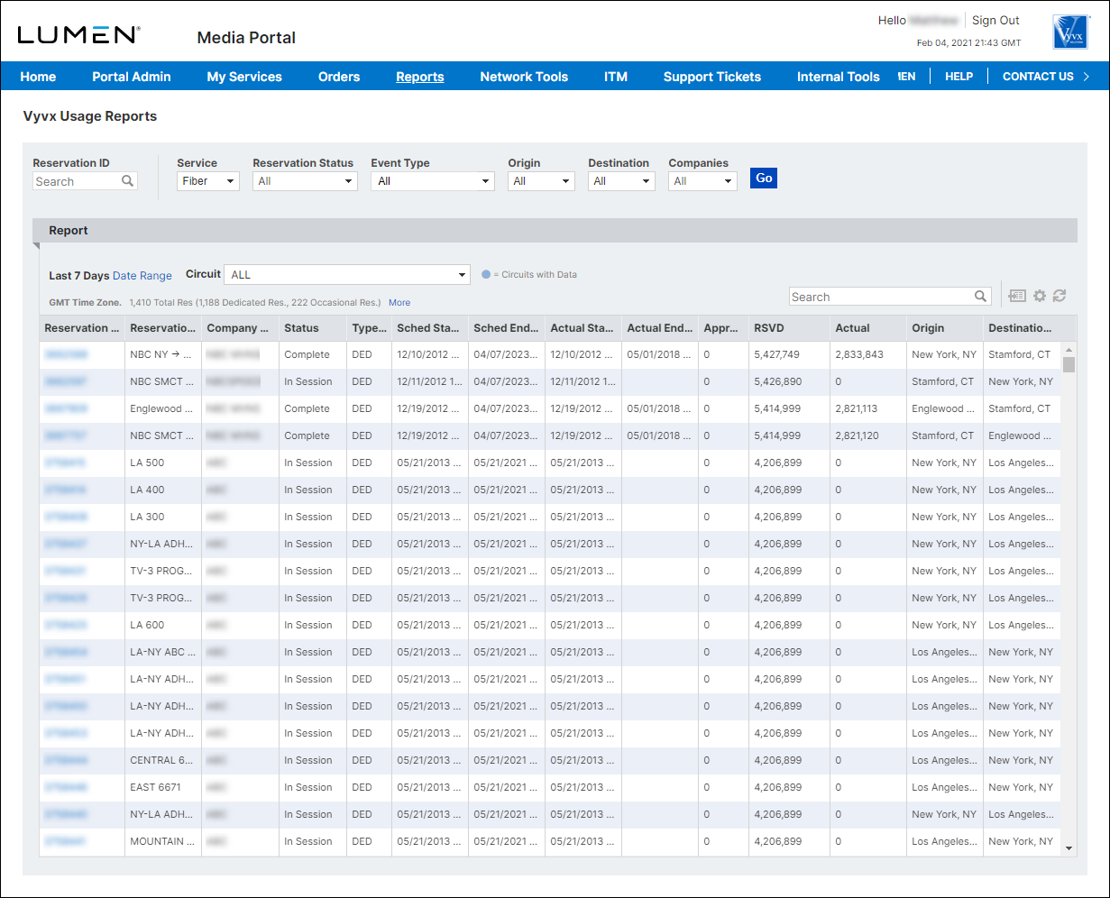Click the HELP link
This screenshot has height=898, width=1110.
pos(959,77)
